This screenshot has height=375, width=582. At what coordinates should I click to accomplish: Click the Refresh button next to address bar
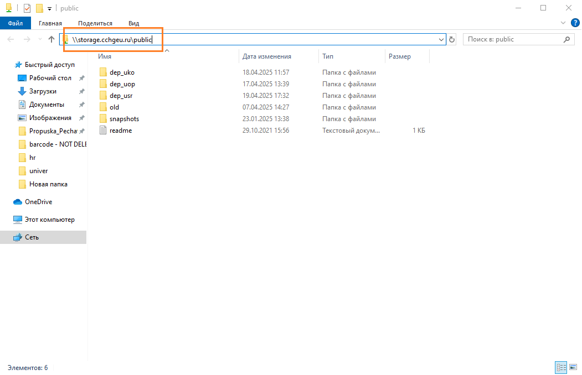(x=452, y=39)
